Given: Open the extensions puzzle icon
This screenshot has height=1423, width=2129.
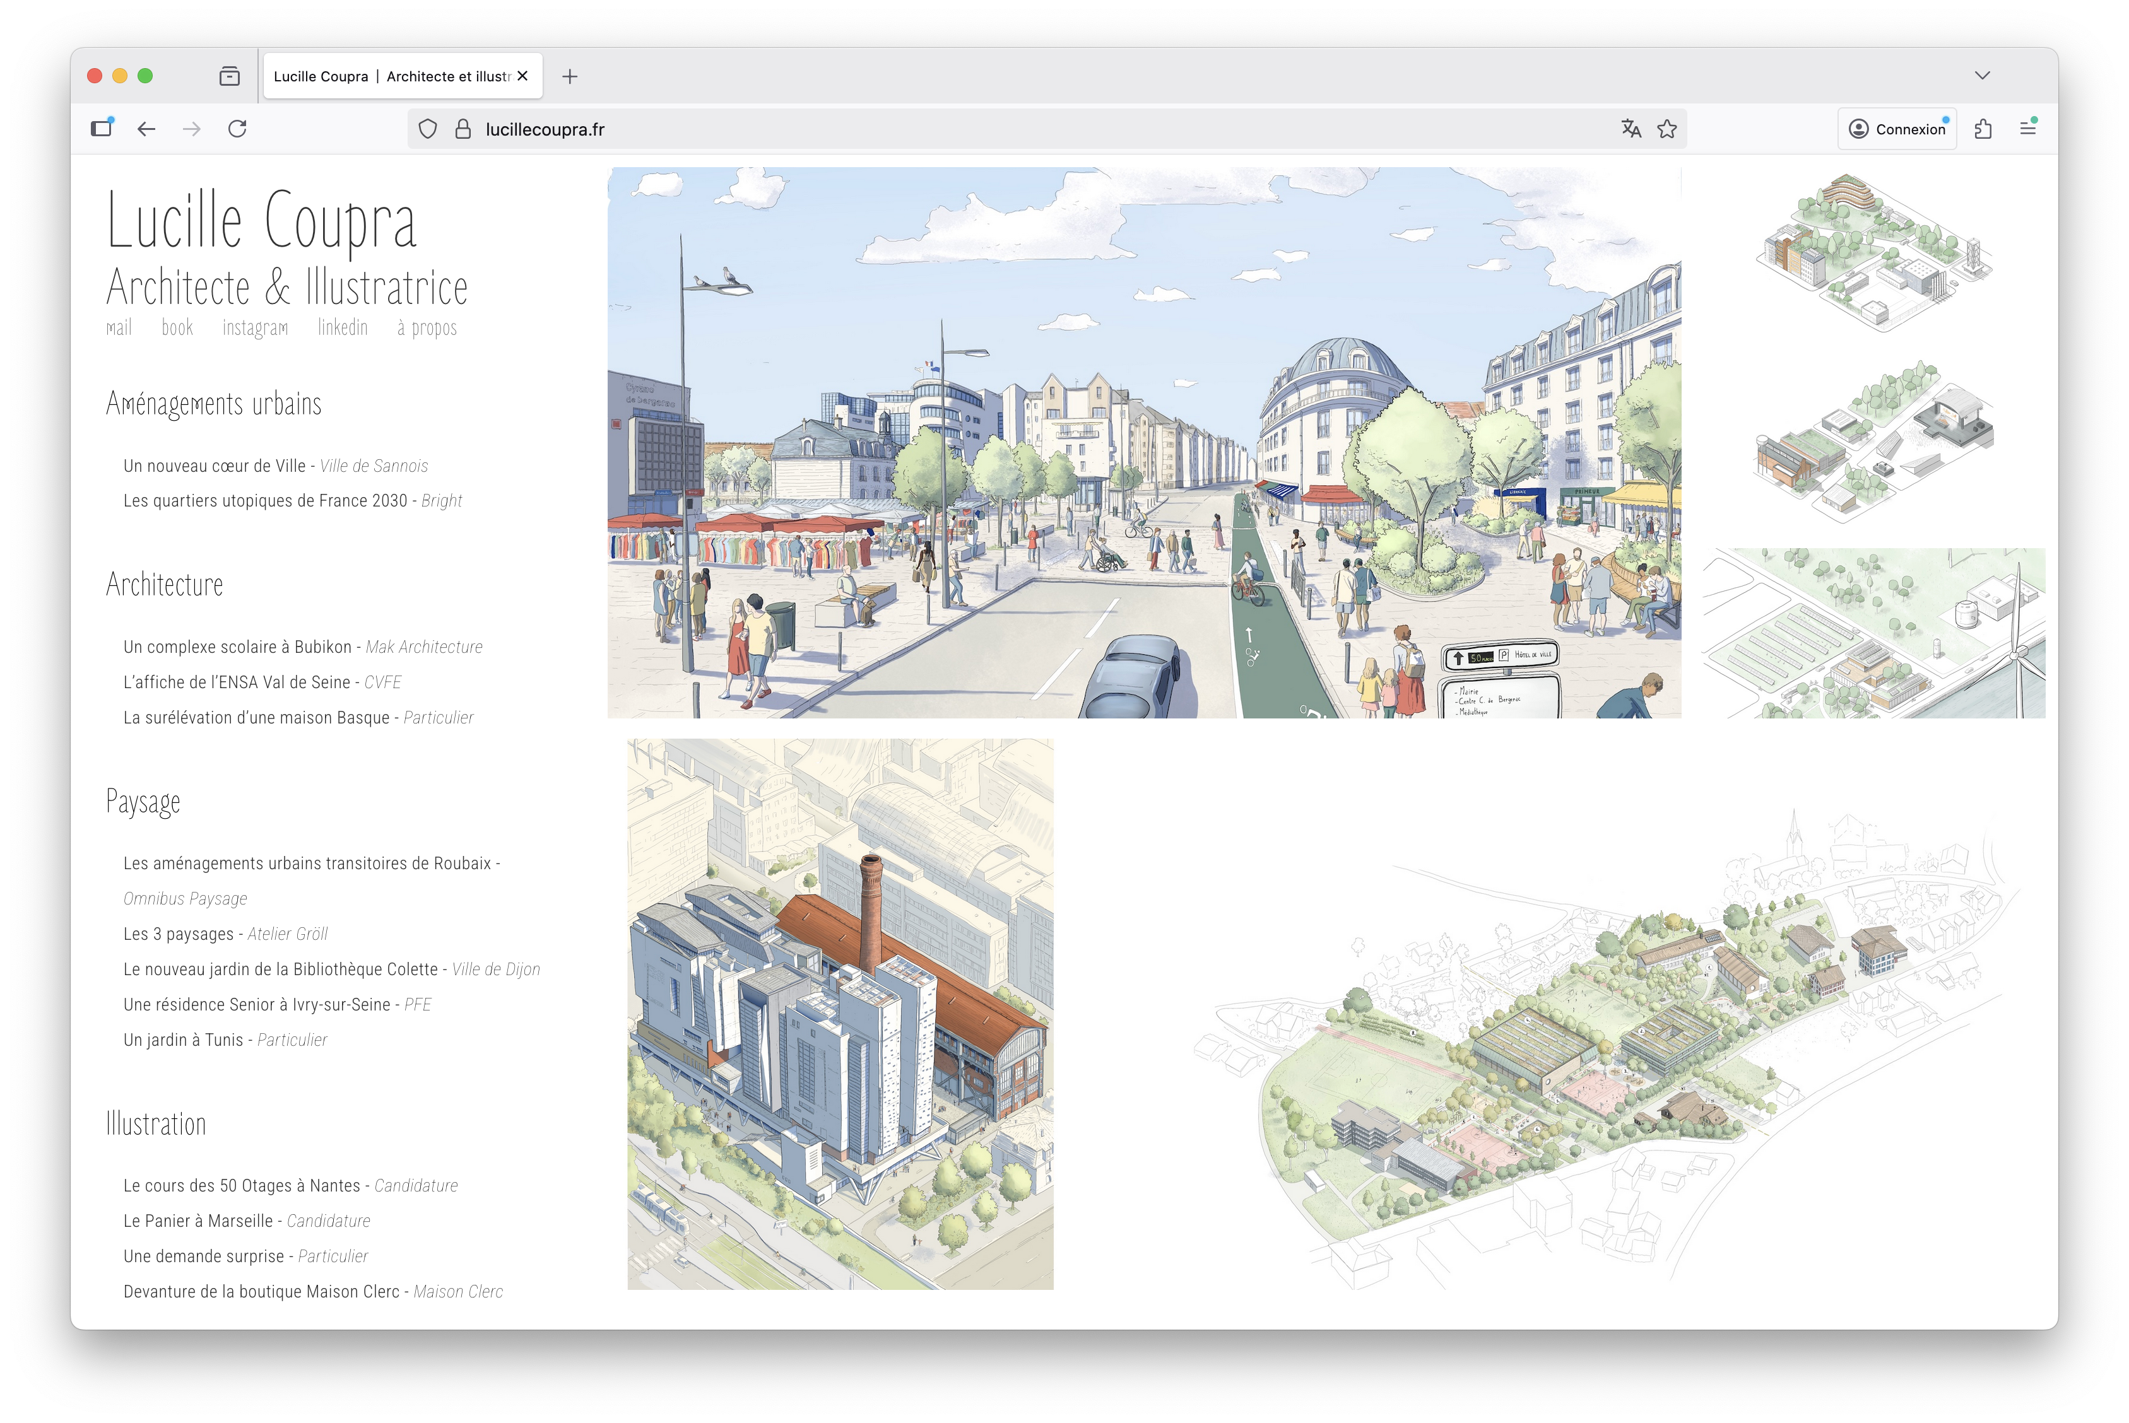Looking at the screenshot, I should click(x=1983, y=129).
